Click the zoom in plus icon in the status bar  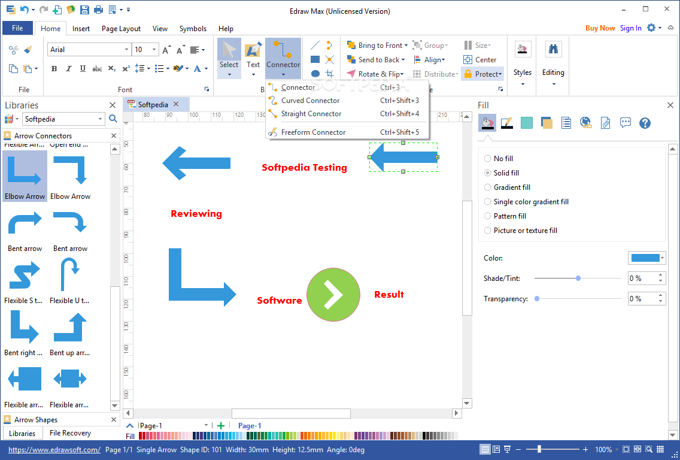click(585, 450)
